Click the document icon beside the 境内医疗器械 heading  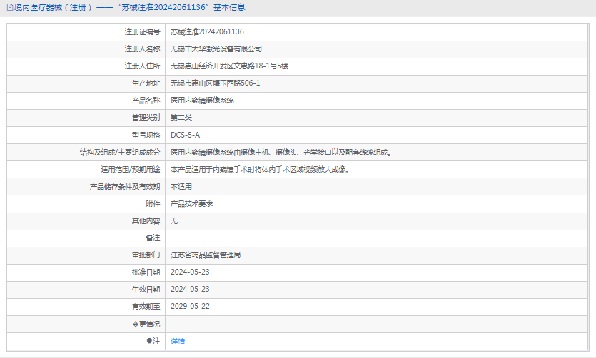[10, 7]
